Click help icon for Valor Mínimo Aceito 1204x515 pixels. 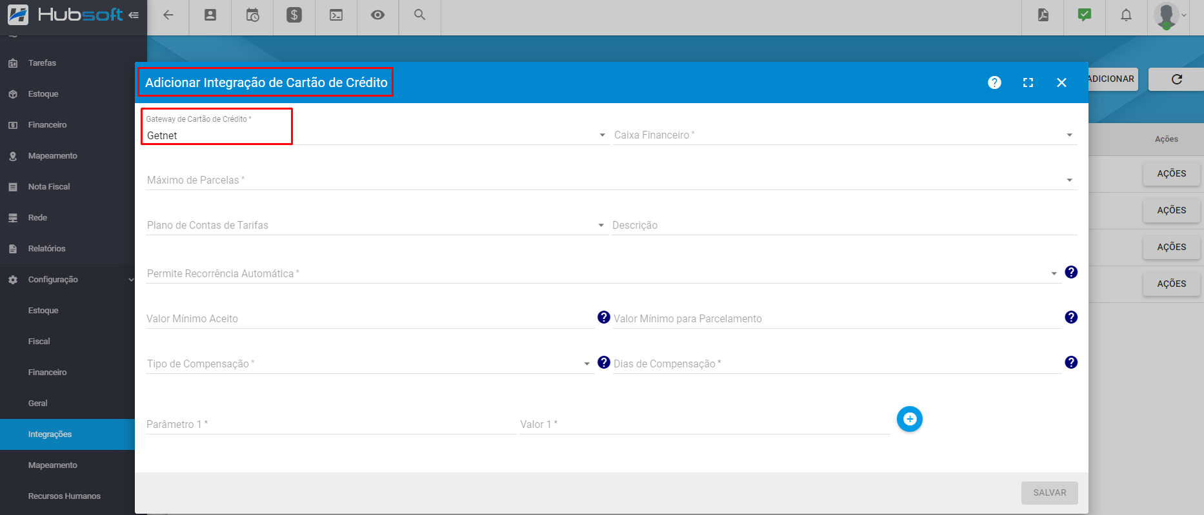[604, 317]
